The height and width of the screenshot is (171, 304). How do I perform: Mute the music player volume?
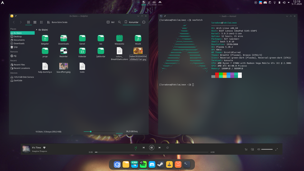click(258, 149)
